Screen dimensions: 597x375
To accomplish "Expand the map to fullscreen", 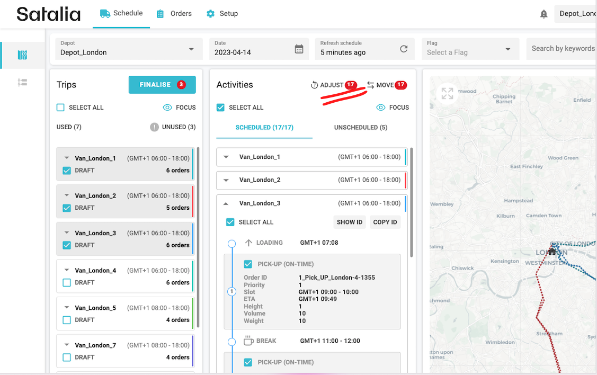I will point(447,94).
